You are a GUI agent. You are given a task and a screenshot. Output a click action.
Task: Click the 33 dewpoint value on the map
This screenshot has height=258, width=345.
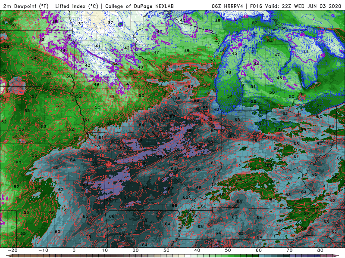(x=81, y=24)
